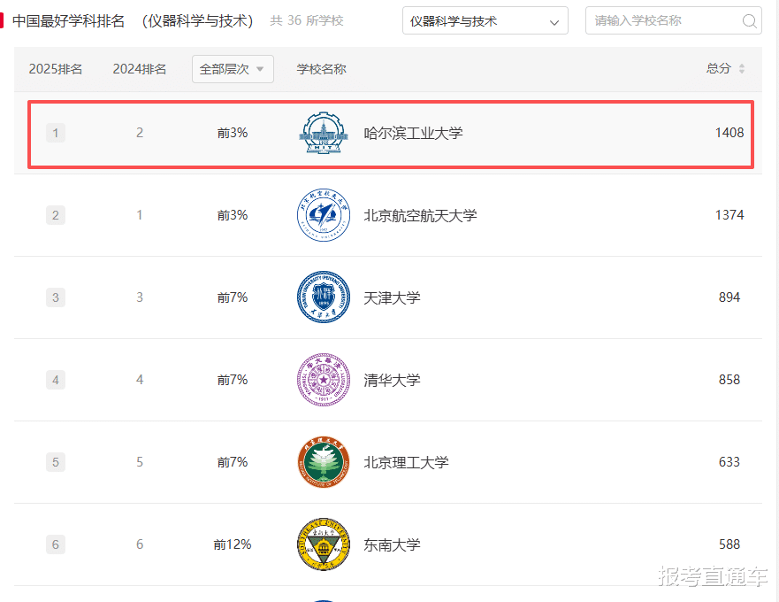
Task: Open 北京航空航天大学 school link
Action: tap(420, 215)
